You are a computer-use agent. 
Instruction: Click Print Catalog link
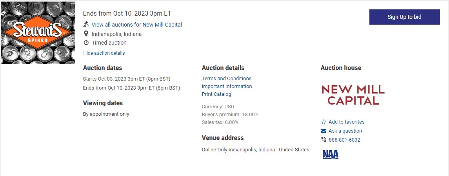coord(216,94)
